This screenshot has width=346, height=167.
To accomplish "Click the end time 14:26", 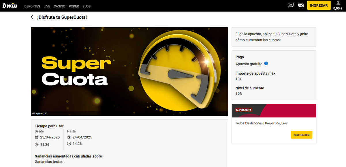I will coord(77,144).
